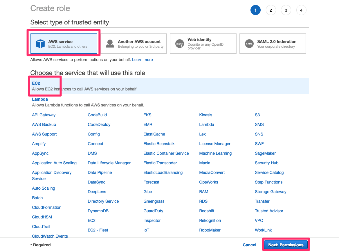Select the Web identity trusted entity tile
Screen dimensions: 339x251
pos(203,43)
